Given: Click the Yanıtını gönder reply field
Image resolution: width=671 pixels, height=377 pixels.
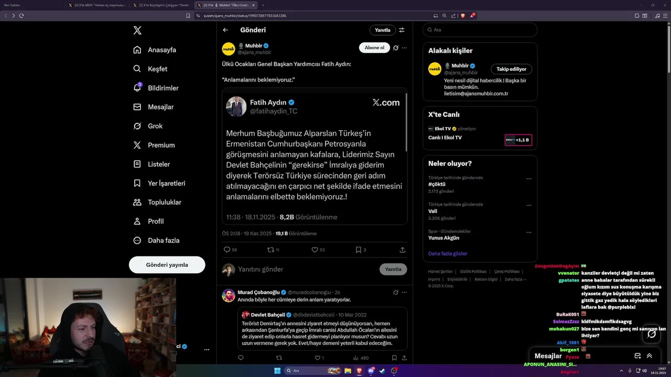Looking at the screenshot, I should [x=307, y=269].
